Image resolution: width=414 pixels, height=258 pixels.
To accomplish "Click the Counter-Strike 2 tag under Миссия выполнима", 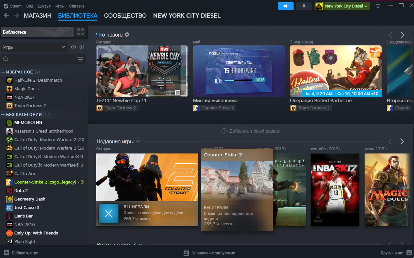I will [214, 108].
